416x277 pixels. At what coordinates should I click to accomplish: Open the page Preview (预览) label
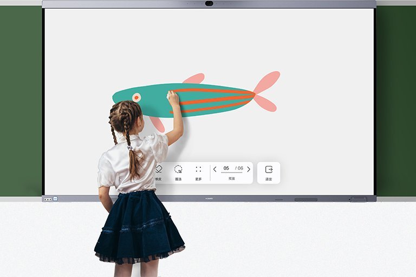coord(232,179)
